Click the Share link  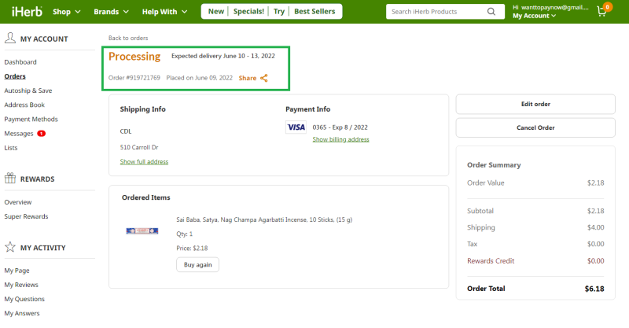click(x=248, y=78)
